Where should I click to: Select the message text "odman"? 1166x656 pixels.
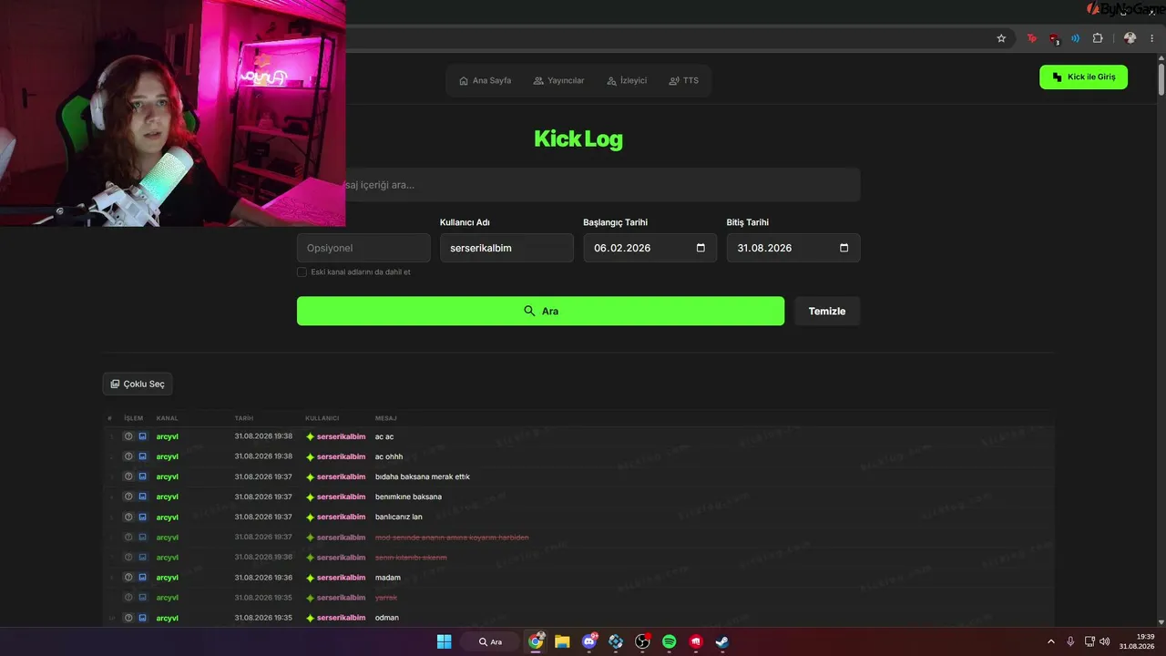387,618
